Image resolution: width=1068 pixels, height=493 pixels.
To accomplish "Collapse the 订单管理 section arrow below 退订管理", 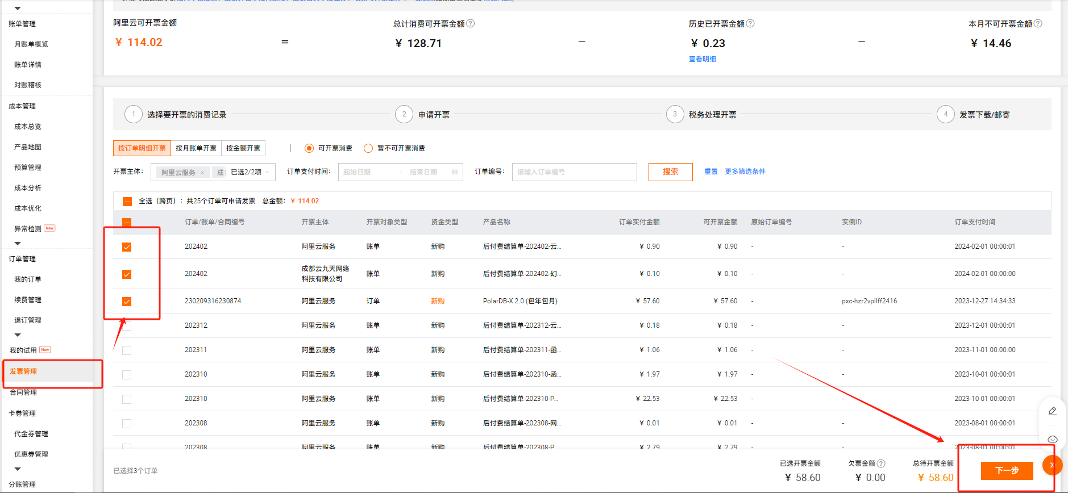I will pos(18,335).
